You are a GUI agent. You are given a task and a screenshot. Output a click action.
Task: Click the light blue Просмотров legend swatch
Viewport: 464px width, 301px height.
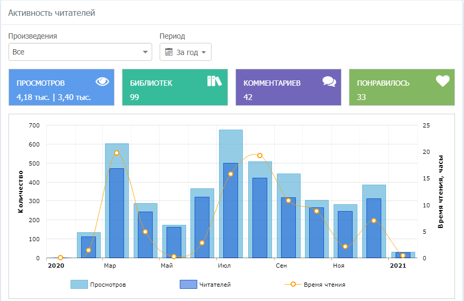point(79,285)
